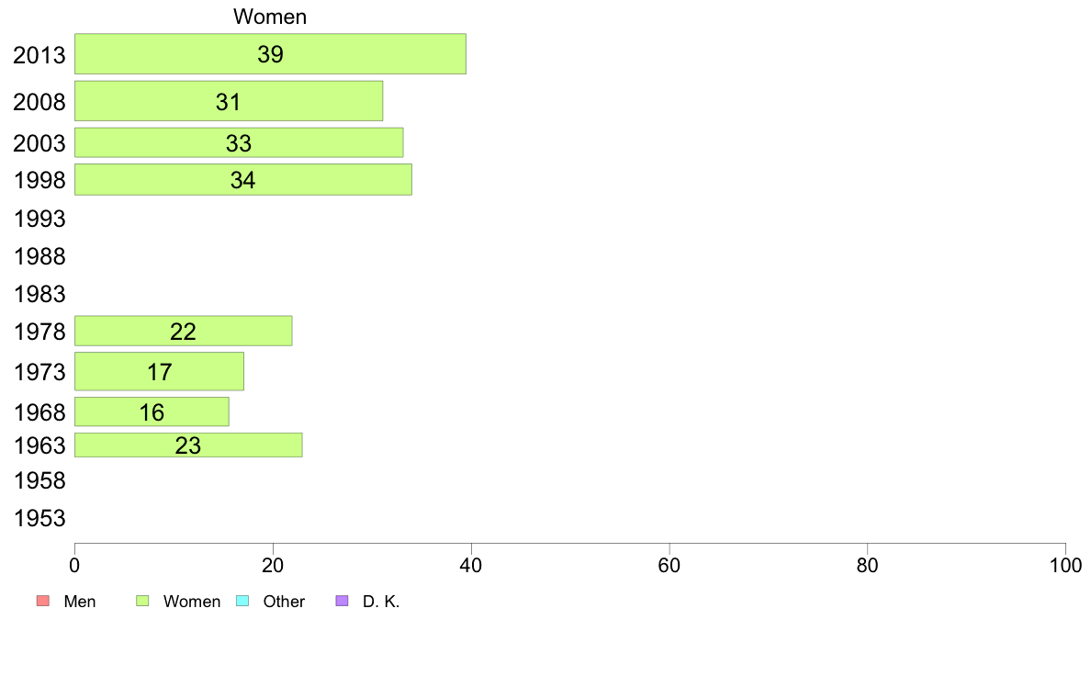Click the 40 axis tick label
Image resolution: width=1091 pixels, height=676 pixels.
[x=471, y=565]
